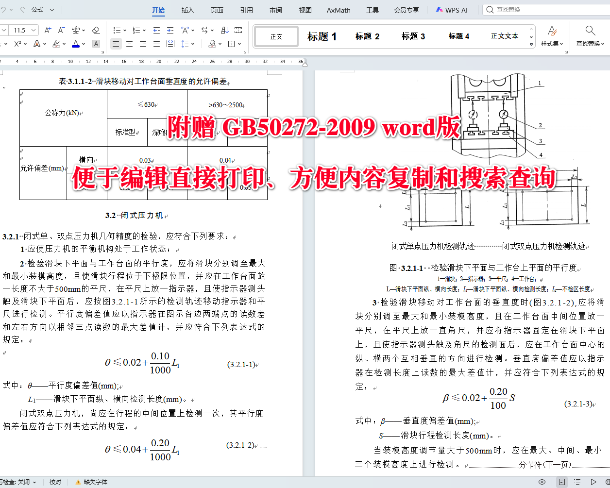Apply 标题 1 style
Viewport: 610px width, 488px height.
pos(322,36)
